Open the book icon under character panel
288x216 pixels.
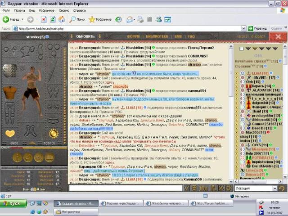pos(49,157)
